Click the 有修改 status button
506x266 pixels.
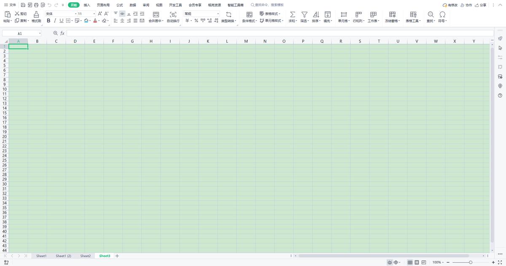450,5
